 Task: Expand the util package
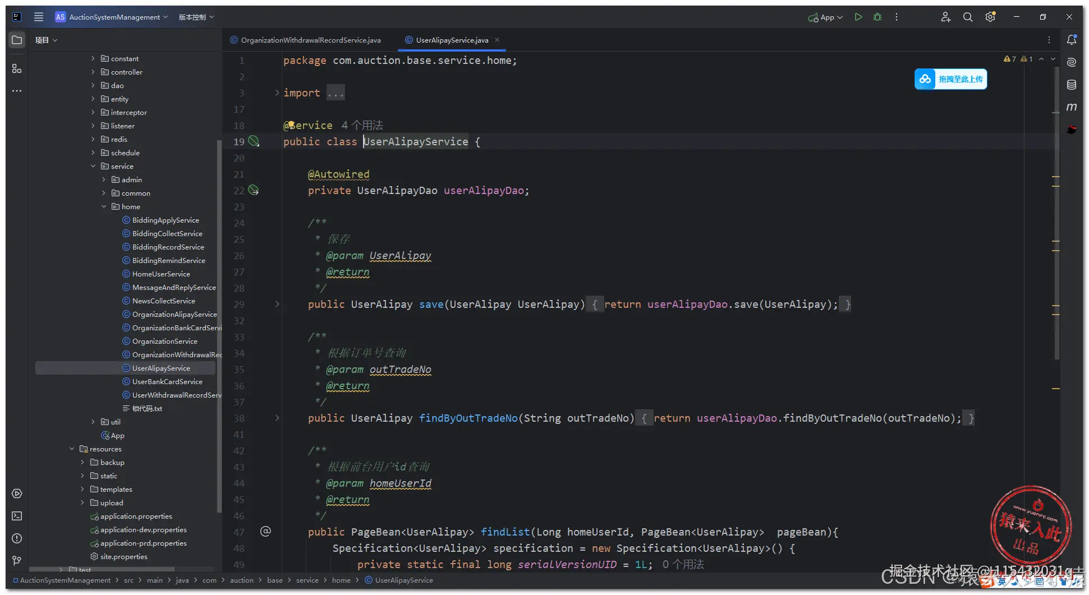93,422
